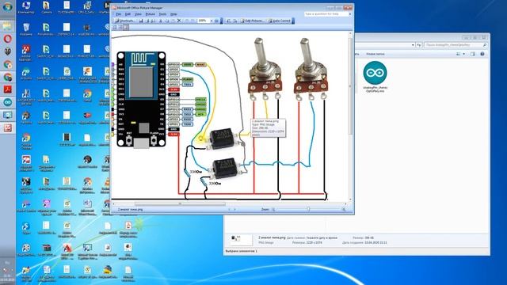Viewport: 507px width, 285px height.
Task: Click the Adobe Acrobat icon in taskbar
Action: [7, 89]
